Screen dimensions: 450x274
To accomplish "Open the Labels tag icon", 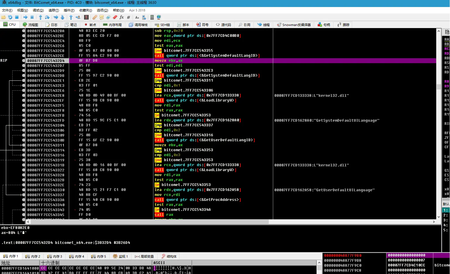I will pos(108,17).
